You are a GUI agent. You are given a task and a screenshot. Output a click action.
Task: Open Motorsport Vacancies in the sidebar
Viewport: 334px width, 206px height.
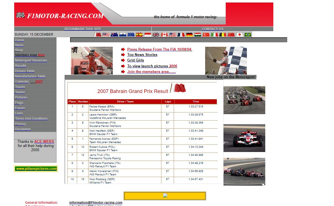(31, 60)
